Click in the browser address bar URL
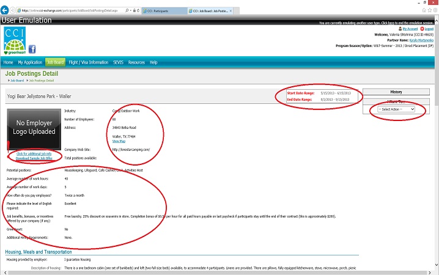 click(x=70, y=10)
